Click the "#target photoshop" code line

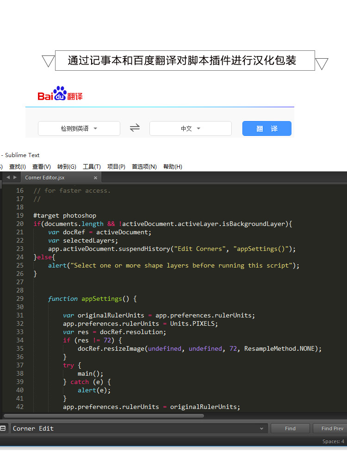click(65, 216)
